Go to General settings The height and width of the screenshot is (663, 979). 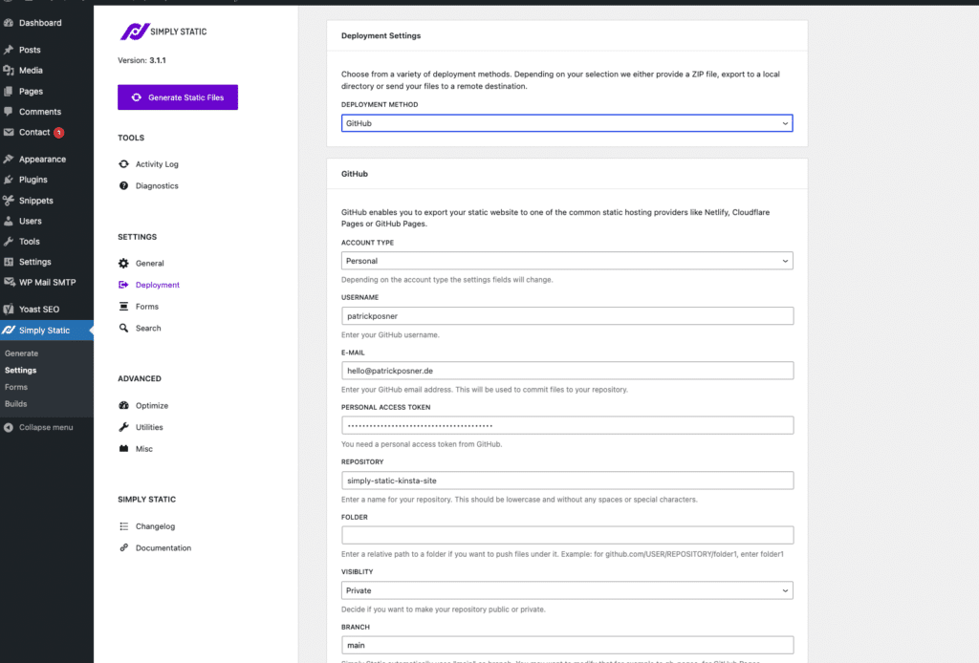[150, 264]
